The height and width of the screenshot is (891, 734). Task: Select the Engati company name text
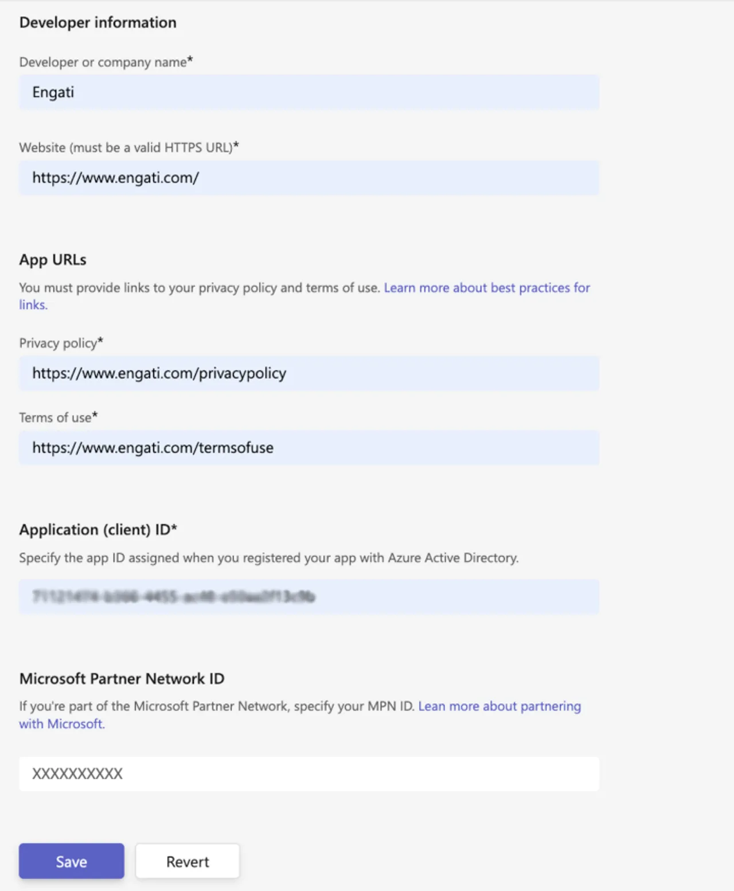click(x=53, y=92)
